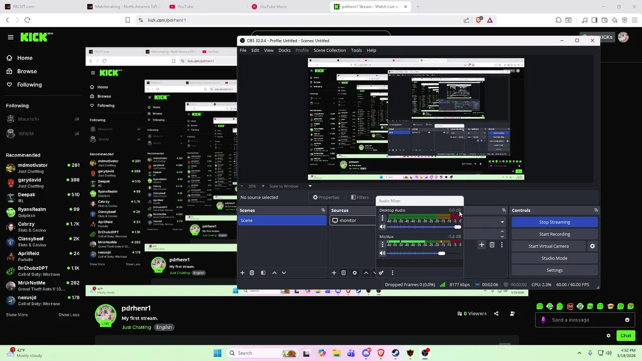The width and height of the screenshot is (642, 361).
Task: Increase transition duration stepper up
Action: pyautogui.click(x=502, y=232)
